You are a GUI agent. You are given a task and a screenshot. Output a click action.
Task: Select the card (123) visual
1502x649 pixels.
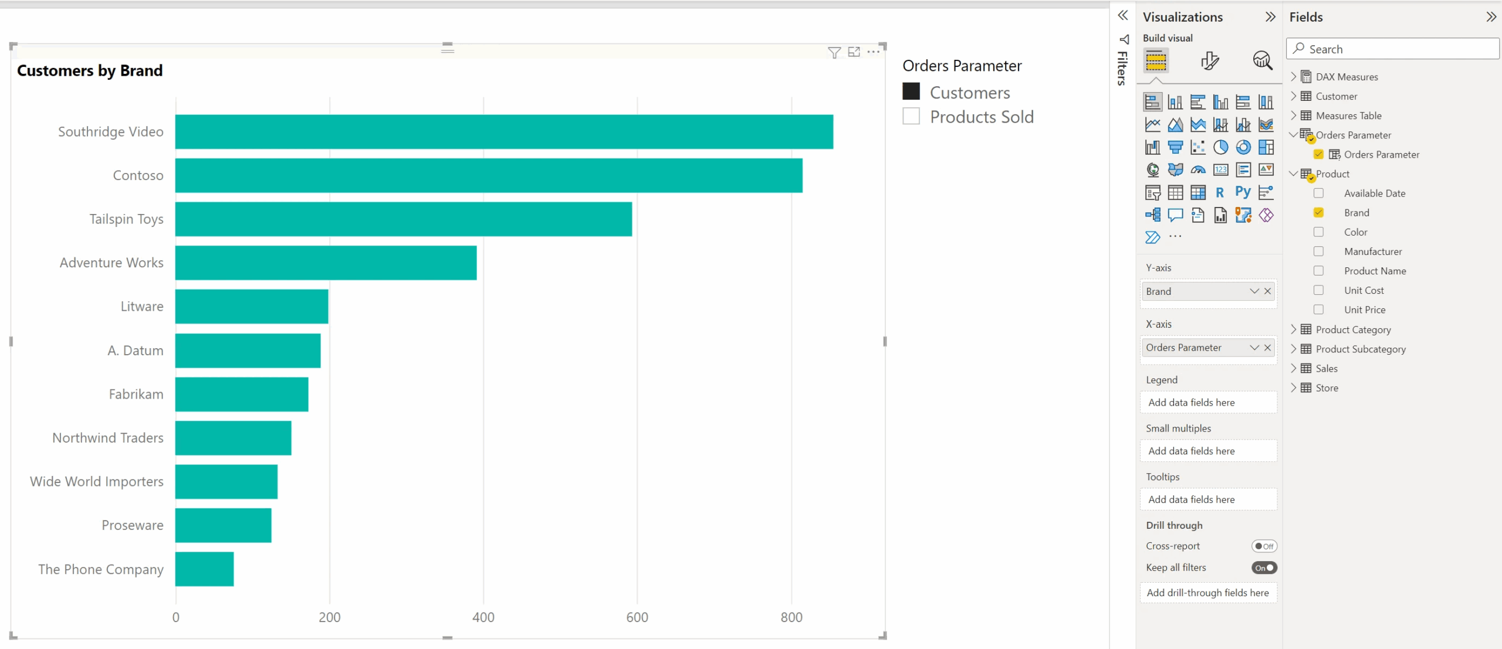click(x=1220, y=169)
